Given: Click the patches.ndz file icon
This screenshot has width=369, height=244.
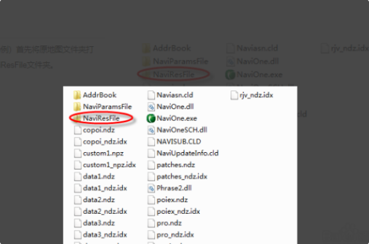Looking at the screenshot, I should (x=151, y=165).
